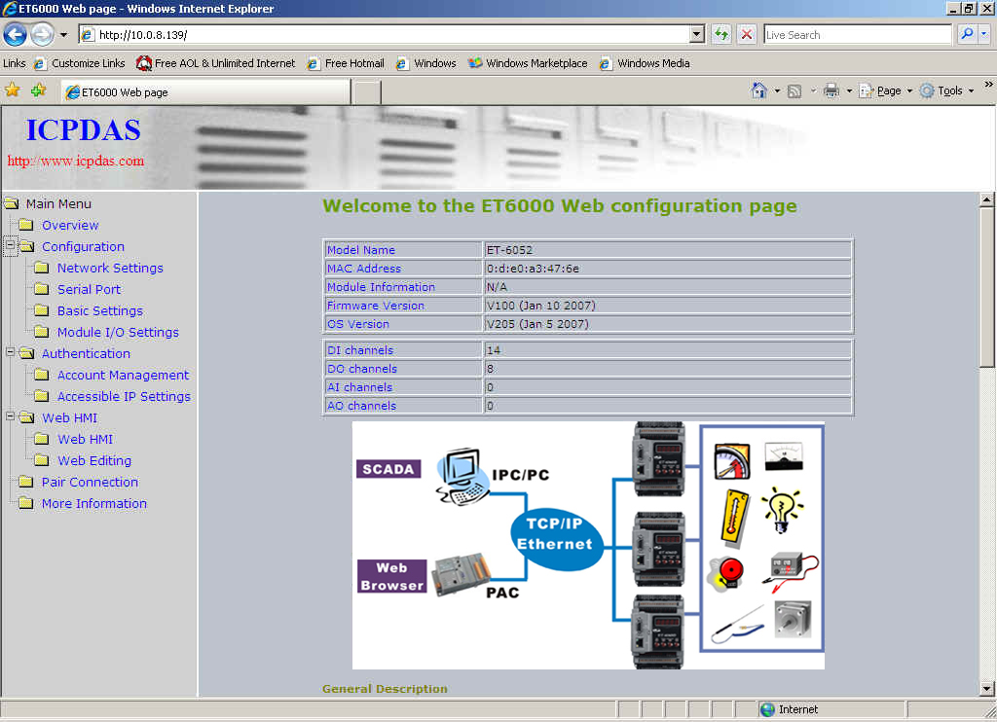Visit the http://www.icpdas.com link
Image resolution: width=997 pixels, height=722 pixels.
(76, 161)
